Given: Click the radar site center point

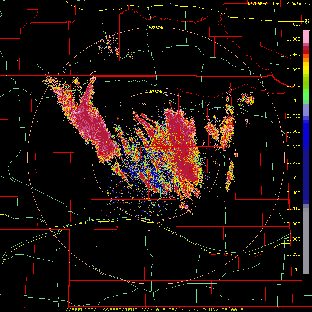Looking at the screenshot, I should coord(156,156).
